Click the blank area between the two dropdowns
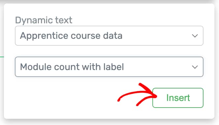Image resolution: width=219 pixels, height=125 pixels. pos(109,51)
